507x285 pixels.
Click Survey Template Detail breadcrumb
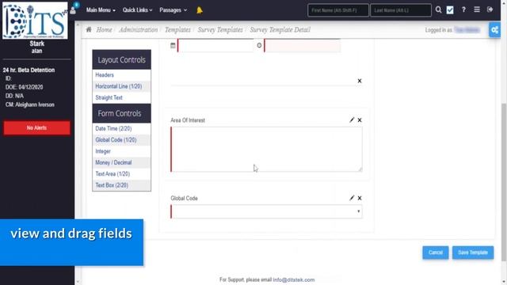pos(280,30)
